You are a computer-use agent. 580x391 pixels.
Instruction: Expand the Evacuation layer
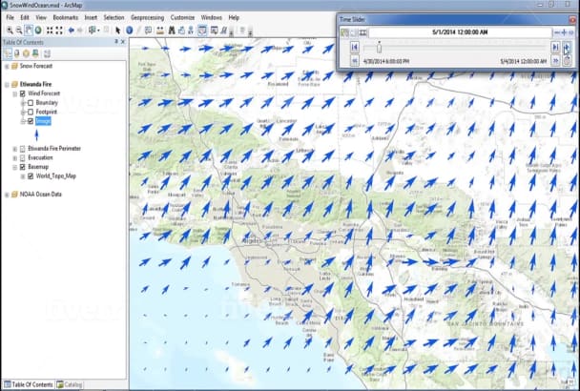click(15, 158)
